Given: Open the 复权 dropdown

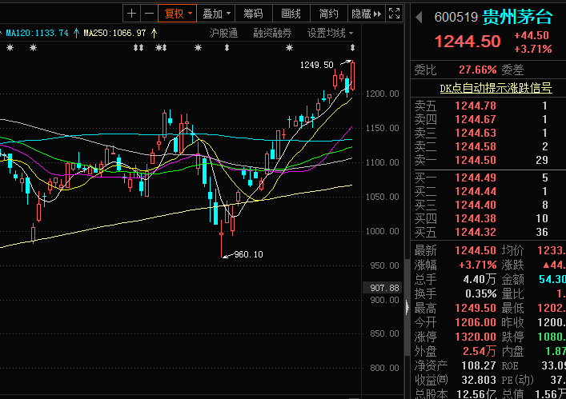Looking at the screenshot, I should pos(178,14).
